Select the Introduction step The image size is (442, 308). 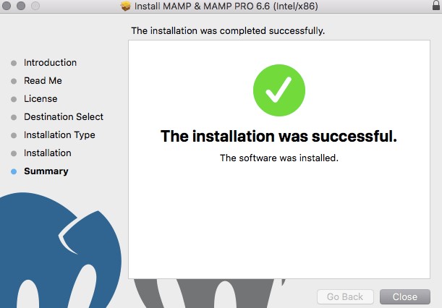pyautogui.click(x=50, y=63)
